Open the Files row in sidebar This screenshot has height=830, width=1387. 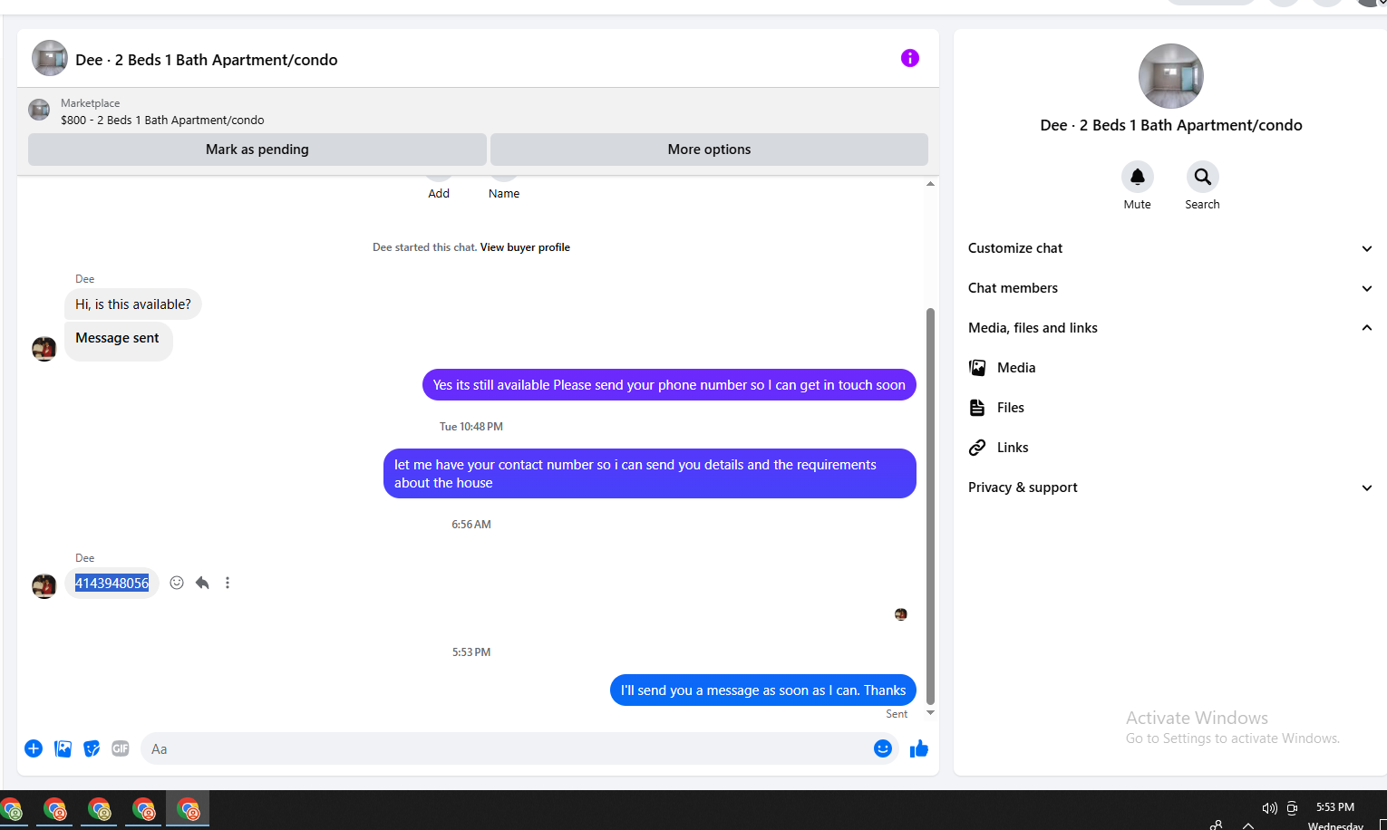point(1169,408)
